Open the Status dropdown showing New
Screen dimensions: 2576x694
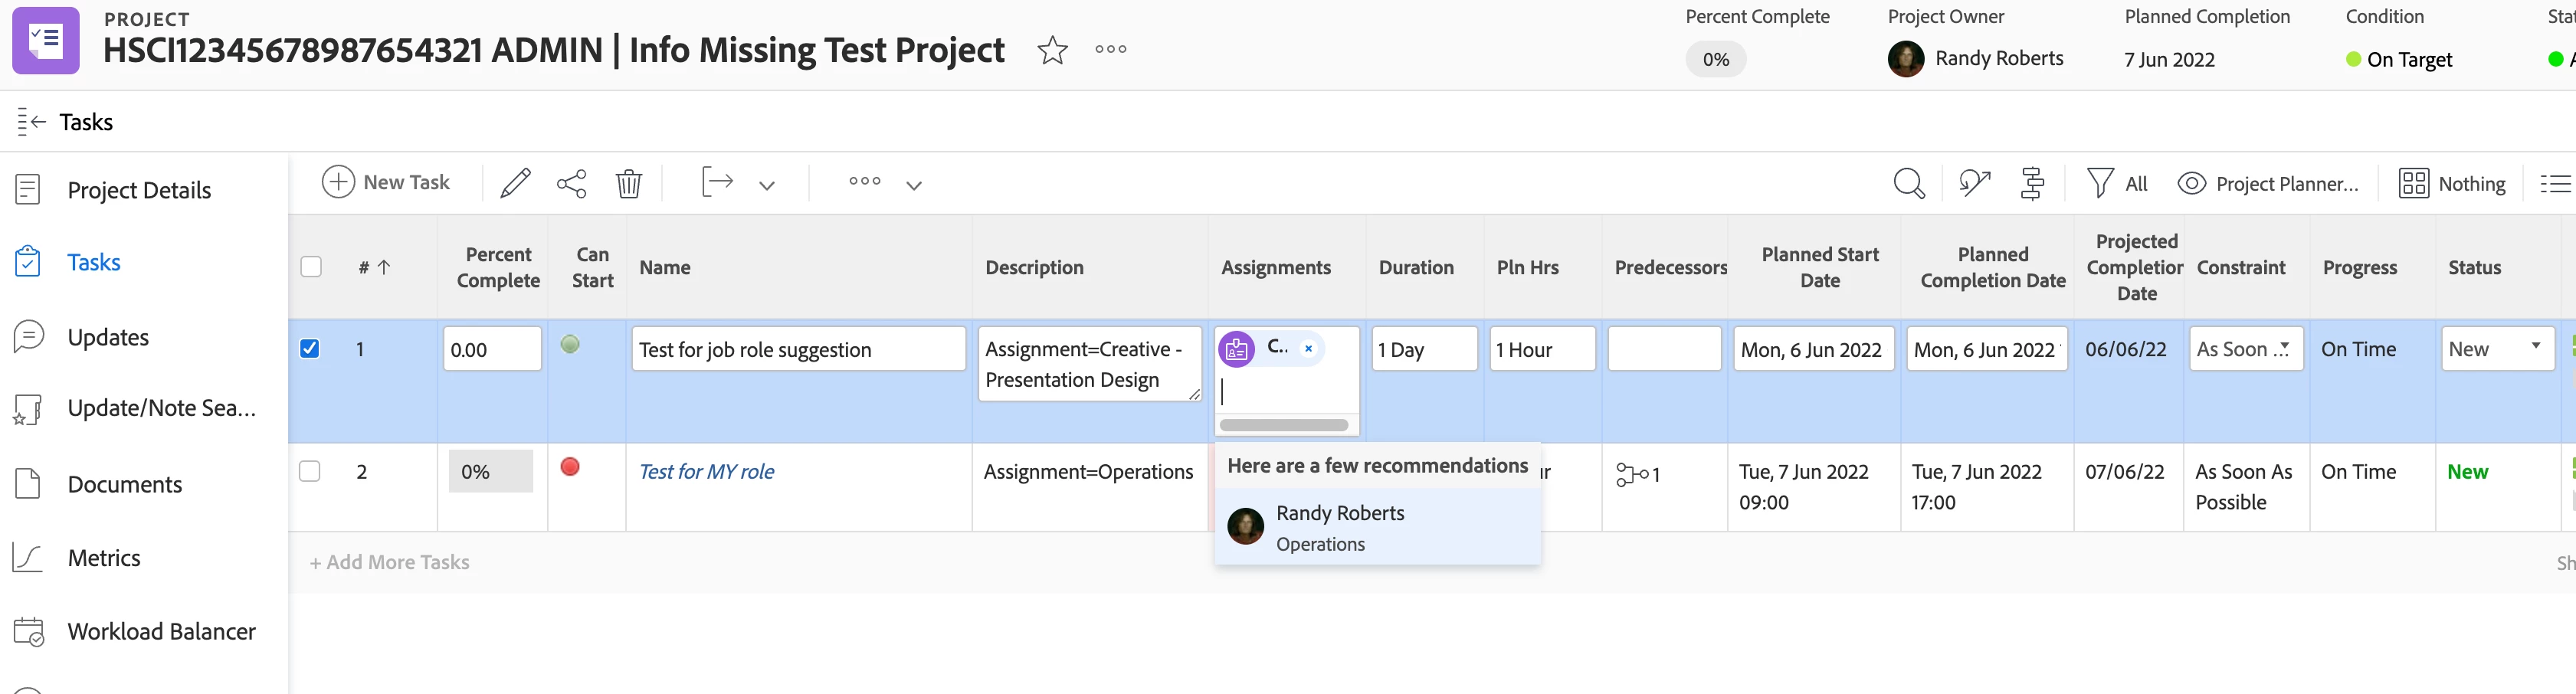(2497, 349)
